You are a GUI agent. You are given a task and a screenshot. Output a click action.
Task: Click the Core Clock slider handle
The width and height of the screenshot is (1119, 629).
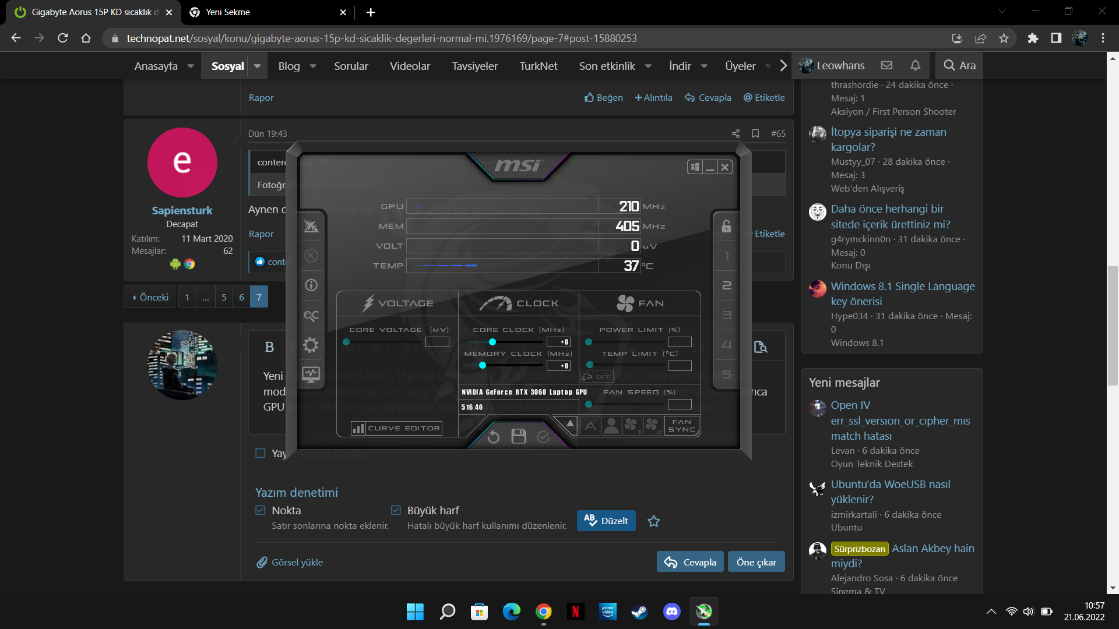492,342
